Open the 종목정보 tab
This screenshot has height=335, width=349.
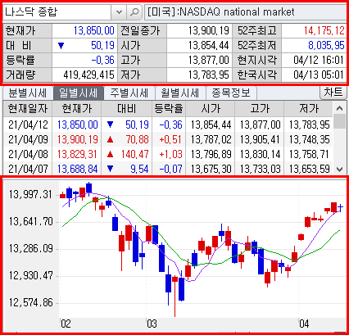[231, 93]
